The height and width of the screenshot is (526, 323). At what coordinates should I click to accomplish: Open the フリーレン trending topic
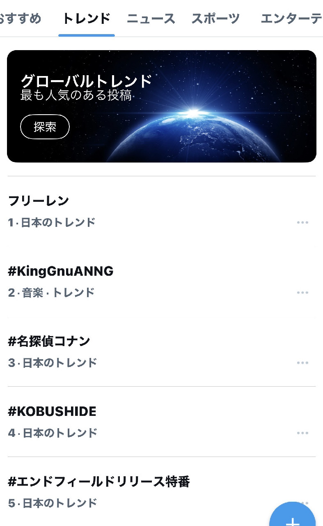point(39,201)
